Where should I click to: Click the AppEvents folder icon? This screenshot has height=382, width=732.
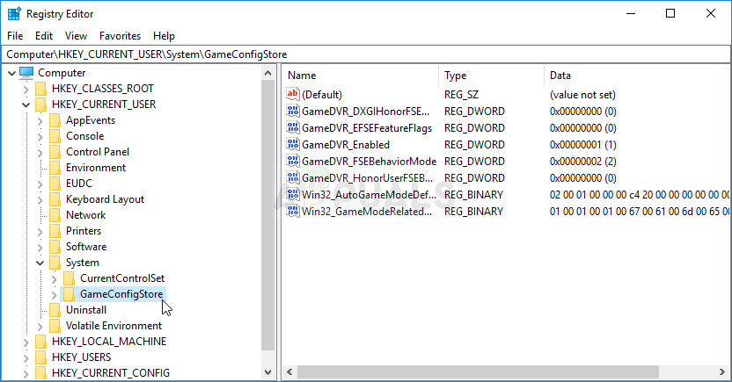point(55,120)
